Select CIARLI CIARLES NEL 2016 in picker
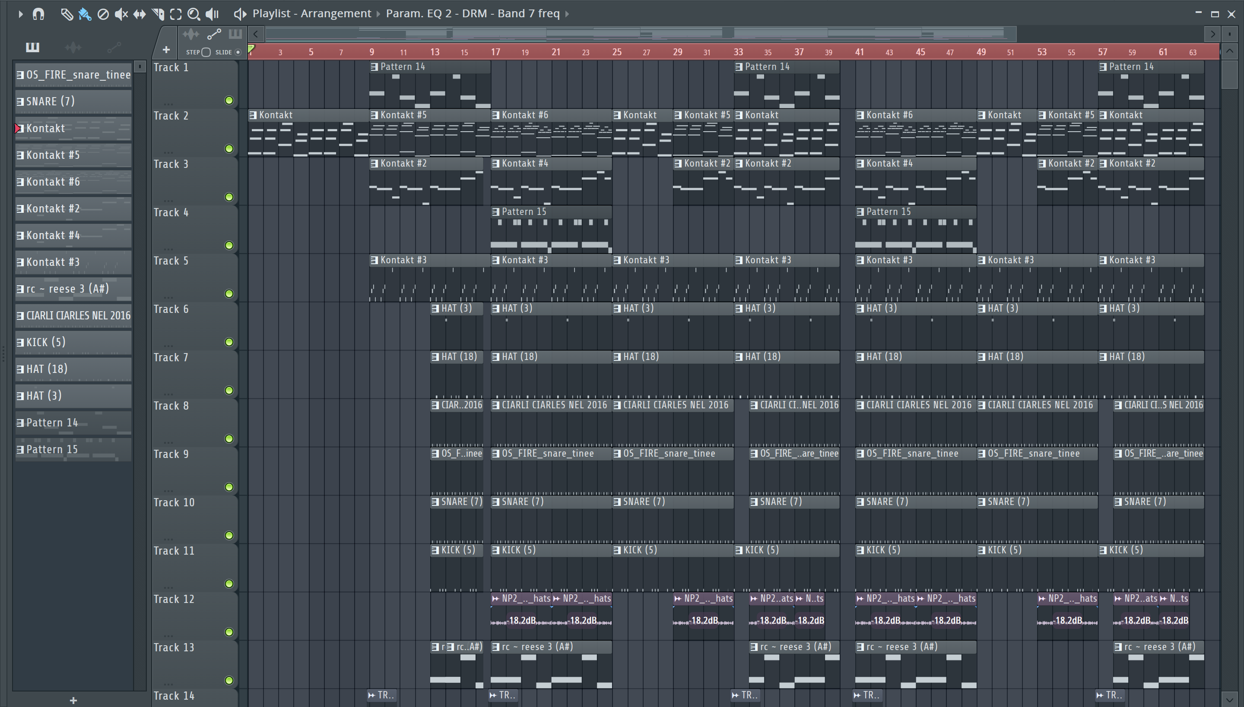Viewport: 1244px width, 707px height. click(73, 316)
